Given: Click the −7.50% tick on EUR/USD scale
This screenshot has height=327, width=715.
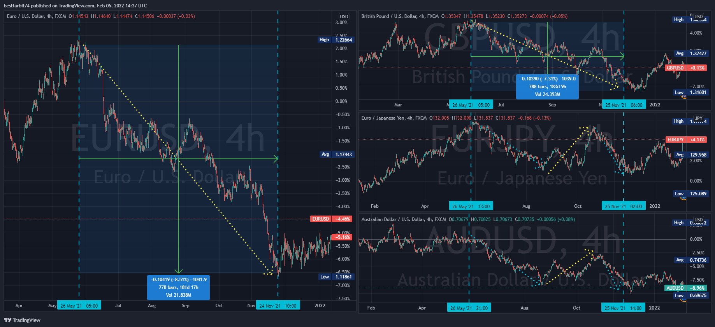Looking at the screenshot, I should (x=343, y=299).
